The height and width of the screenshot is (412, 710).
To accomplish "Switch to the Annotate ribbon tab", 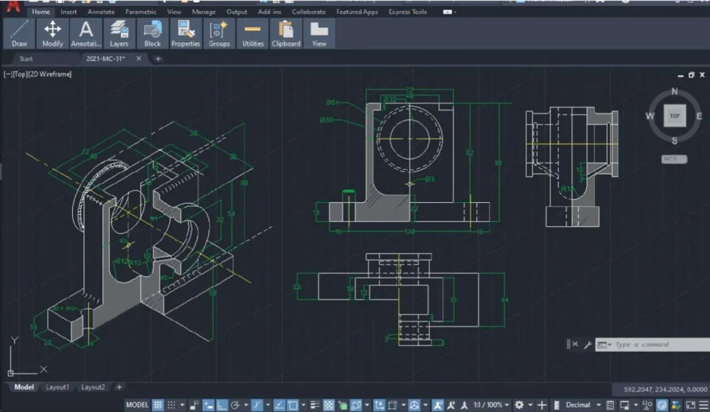I will [x=101, y=12].
